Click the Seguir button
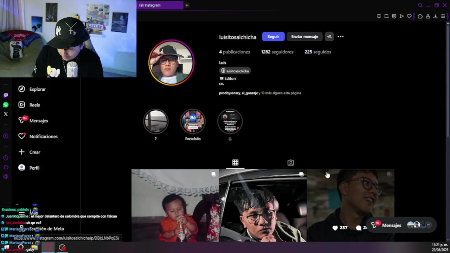450x253 pixels. 273,37
